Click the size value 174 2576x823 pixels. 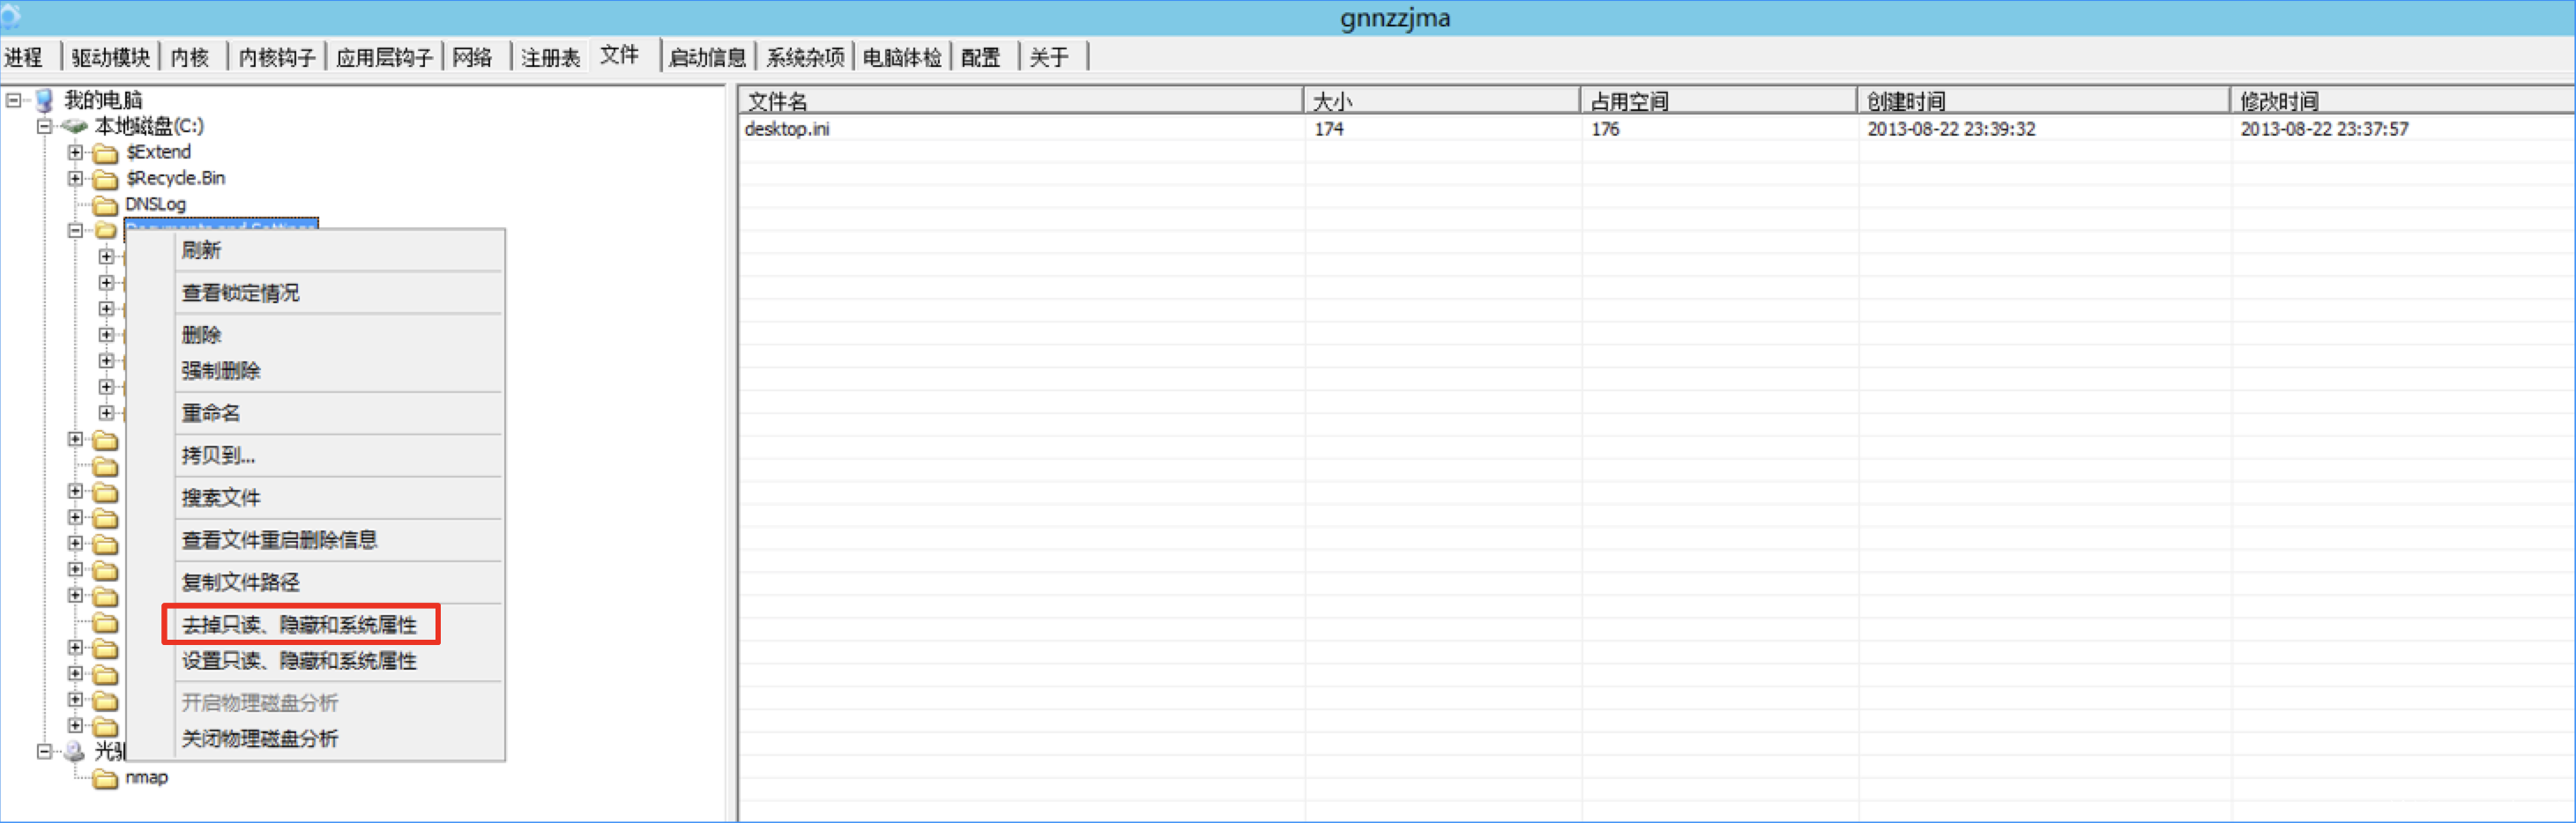(x=1329, y=129)
